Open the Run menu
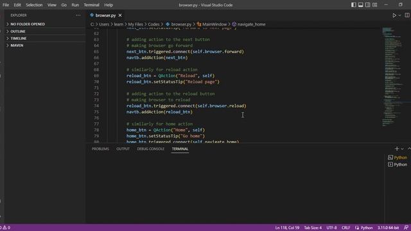This screenshot has width=411, height=231. click(75, 5)
